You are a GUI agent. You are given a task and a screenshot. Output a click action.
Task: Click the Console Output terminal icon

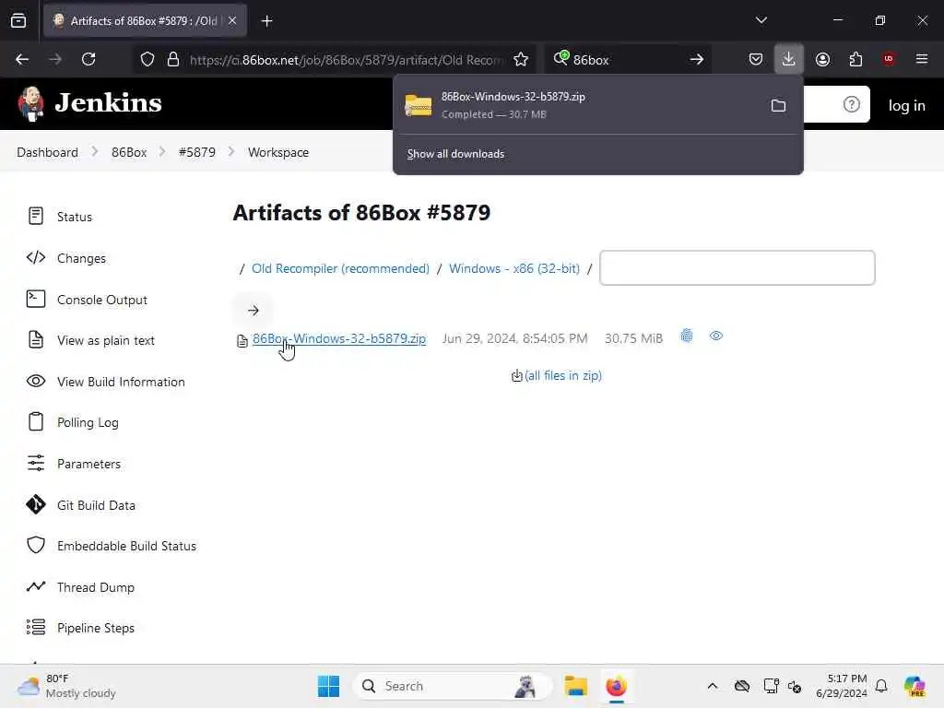coord(36,300)
